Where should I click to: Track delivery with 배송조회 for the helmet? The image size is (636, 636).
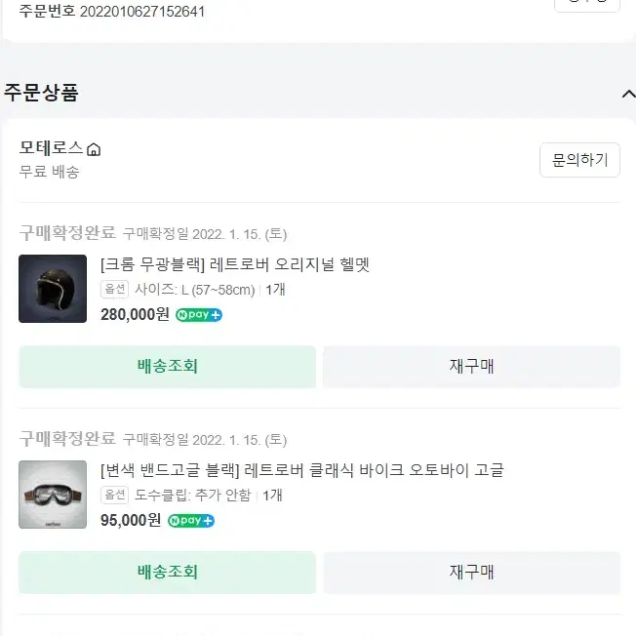click(x=167, y=367)
